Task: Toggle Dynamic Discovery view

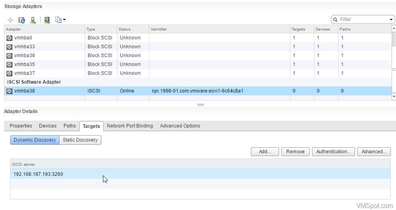Action: 35,140
